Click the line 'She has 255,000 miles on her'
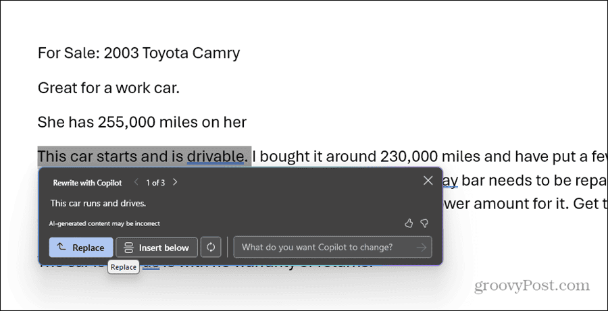 pos(142,122)
